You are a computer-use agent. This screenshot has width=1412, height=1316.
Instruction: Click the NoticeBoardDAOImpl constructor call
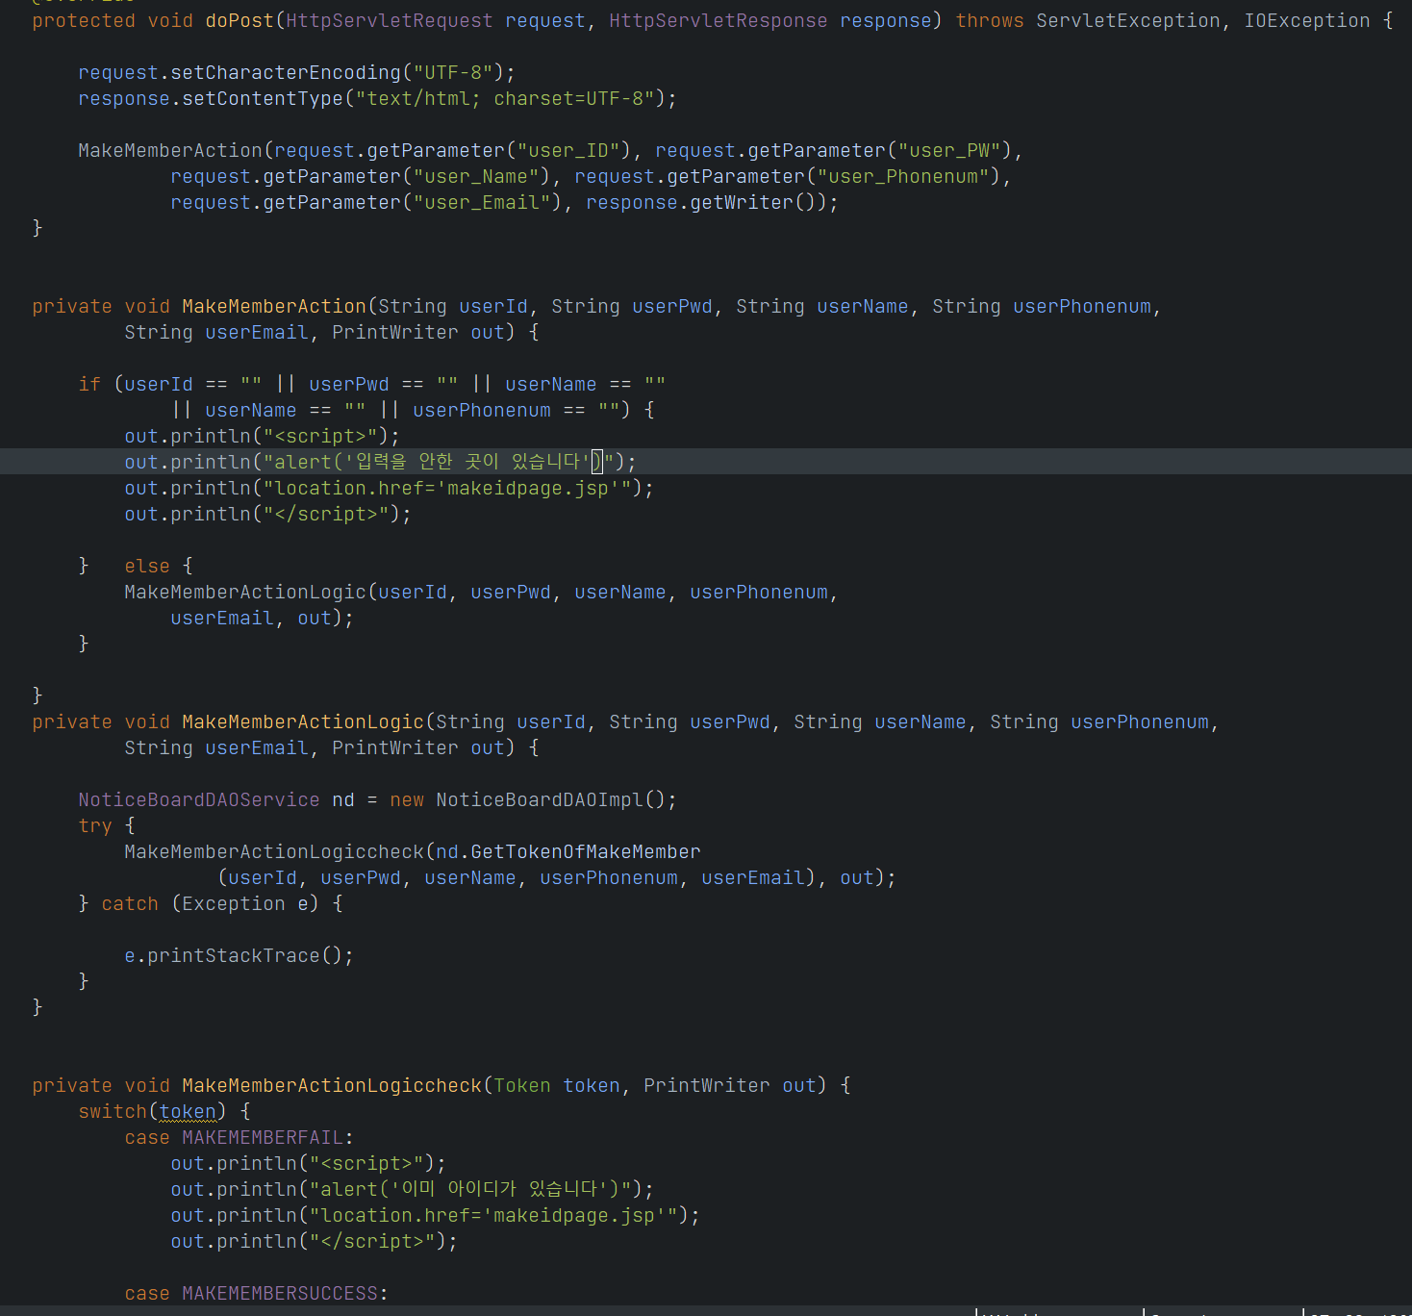(x=540, y=799)
